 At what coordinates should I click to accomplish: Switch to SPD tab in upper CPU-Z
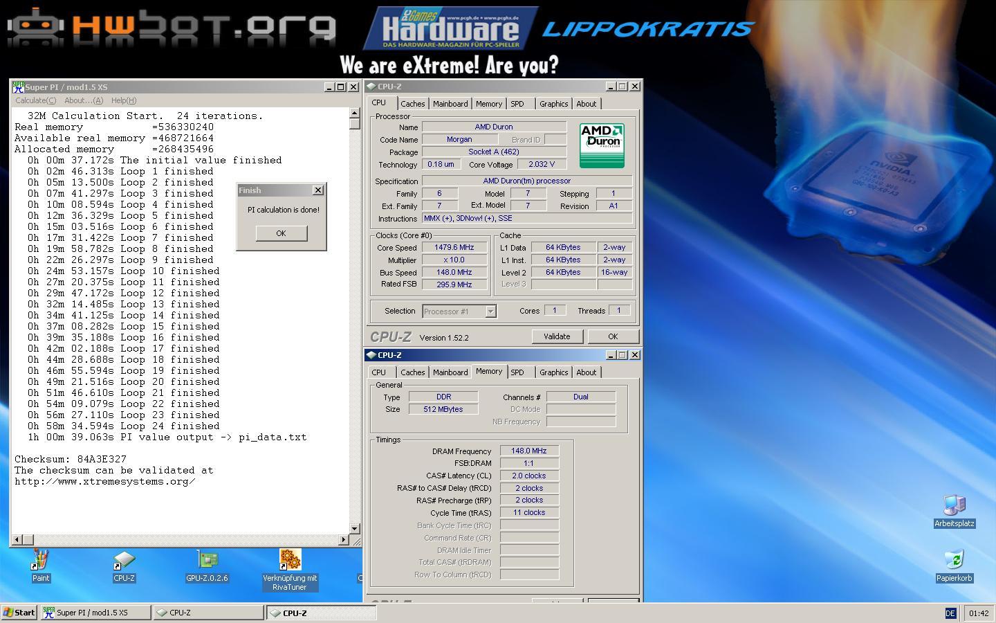[517, 104]
